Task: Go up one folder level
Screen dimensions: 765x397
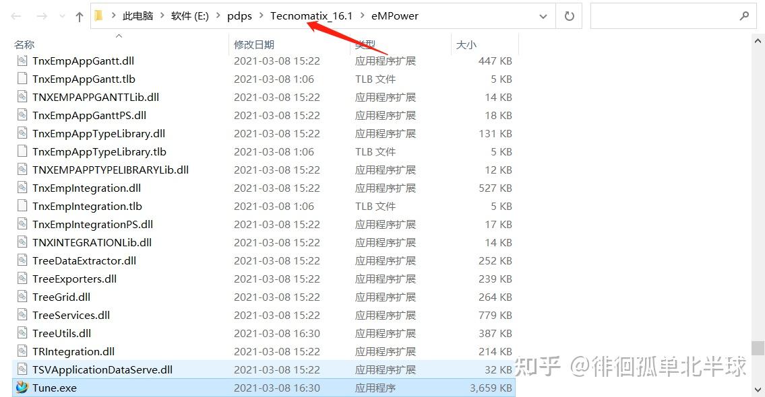Action: click(79, 17)
